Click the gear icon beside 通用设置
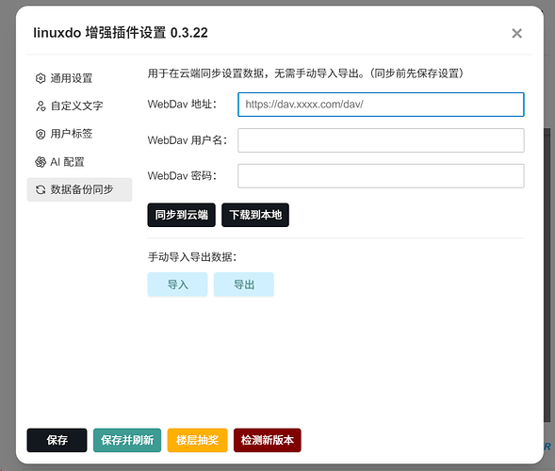 click(x=41, y=78)
